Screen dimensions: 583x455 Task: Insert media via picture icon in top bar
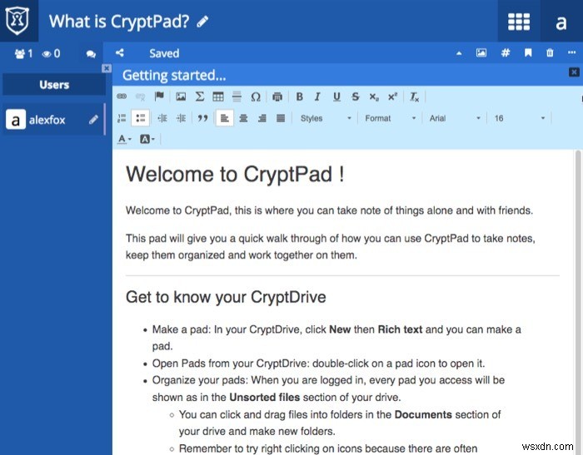coord(481,53)
